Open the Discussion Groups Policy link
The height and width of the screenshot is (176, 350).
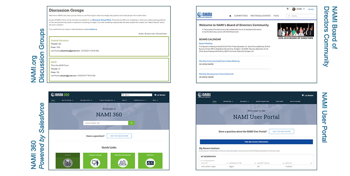click(x=102, y=20)
